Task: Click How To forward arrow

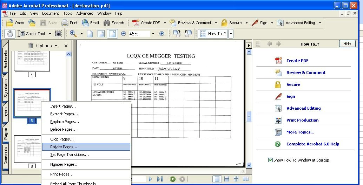Action: click(x=278, y=44)
